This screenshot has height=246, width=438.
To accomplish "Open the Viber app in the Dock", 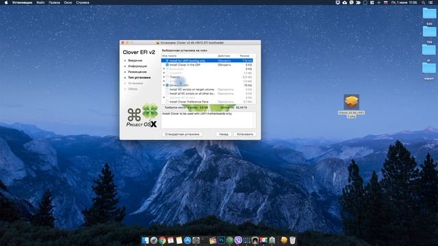I will coord(238,240).
